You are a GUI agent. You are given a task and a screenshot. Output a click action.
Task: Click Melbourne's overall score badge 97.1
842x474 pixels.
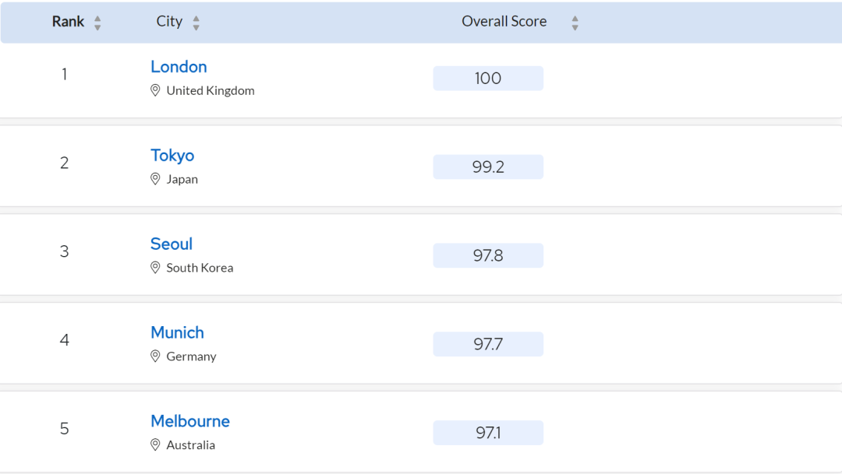(x=488, y=433)
